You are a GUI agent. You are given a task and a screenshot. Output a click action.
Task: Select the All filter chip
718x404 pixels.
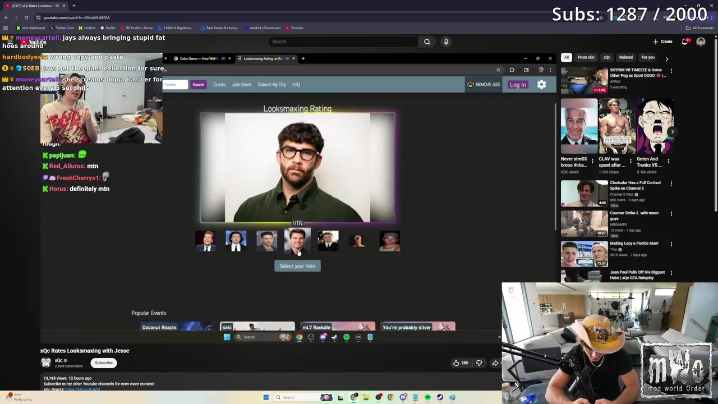[x=567, y=57]
